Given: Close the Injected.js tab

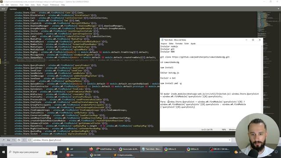Looking at the screenshot, I should pyautogui.click(x=27, y=9).
